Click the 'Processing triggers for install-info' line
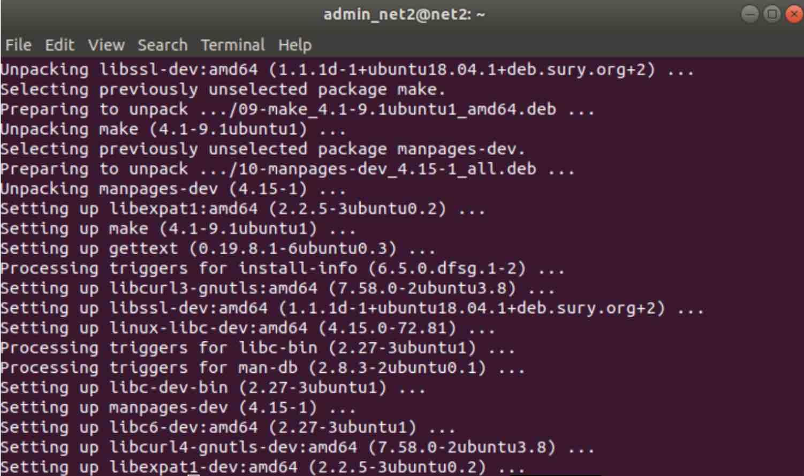Viewport: 804px width, 476px height. (282, 268)
